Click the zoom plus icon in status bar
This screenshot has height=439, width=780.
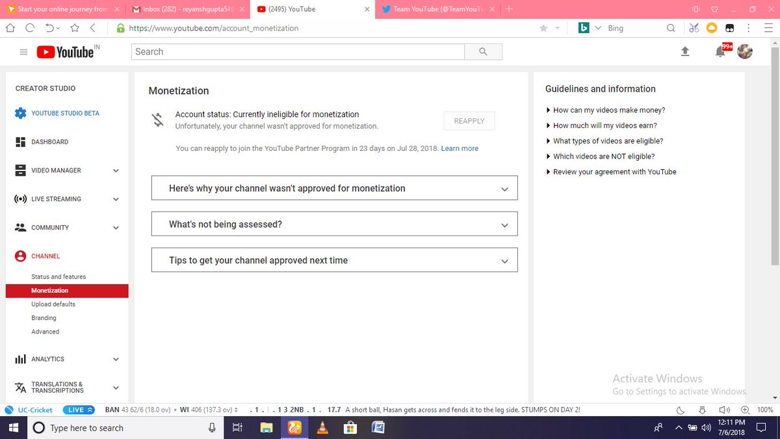(747, 410)
